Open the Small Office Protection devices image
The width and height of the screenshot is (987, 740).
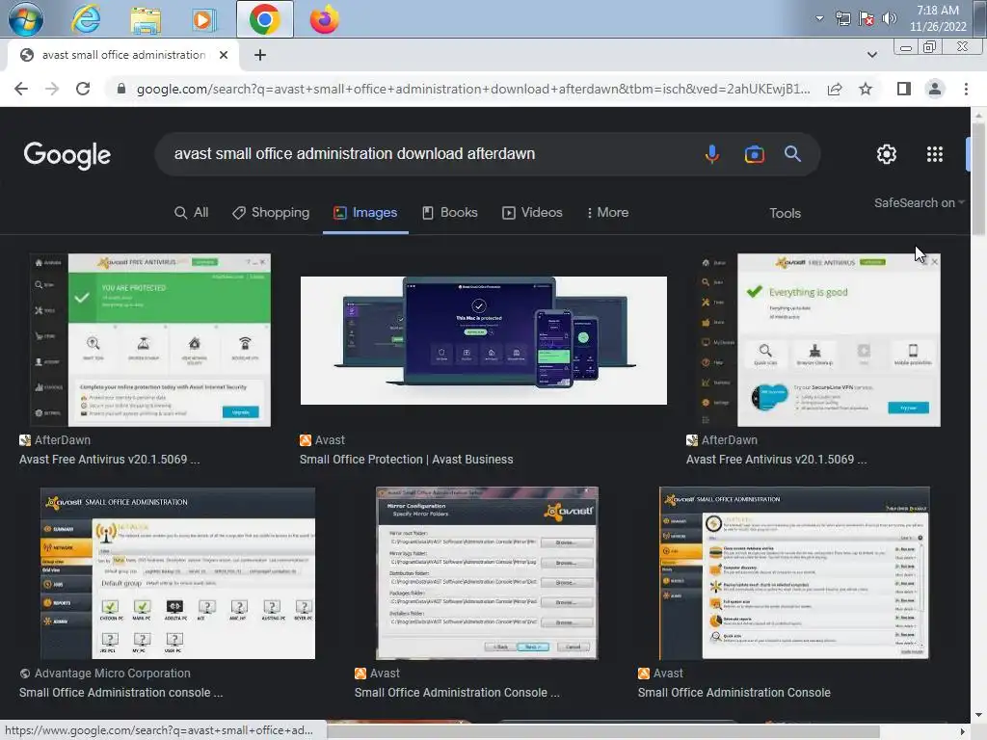[484, 340]
